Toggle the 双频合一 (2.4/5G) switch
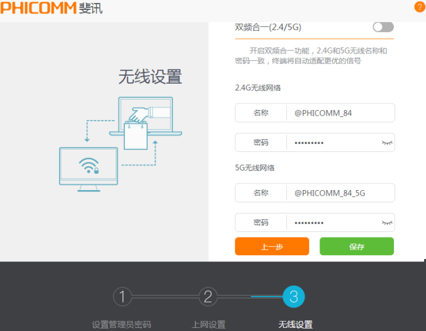 pyautogui.click(x=383, y=27)
